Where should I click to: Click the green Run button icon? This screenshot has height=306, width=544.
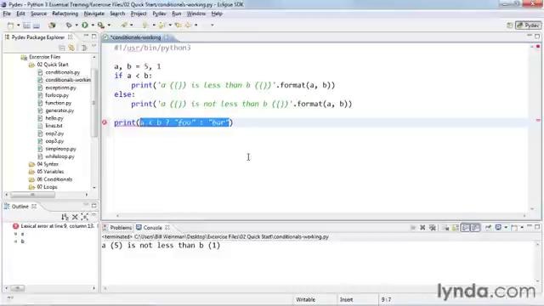pos(85,25)
